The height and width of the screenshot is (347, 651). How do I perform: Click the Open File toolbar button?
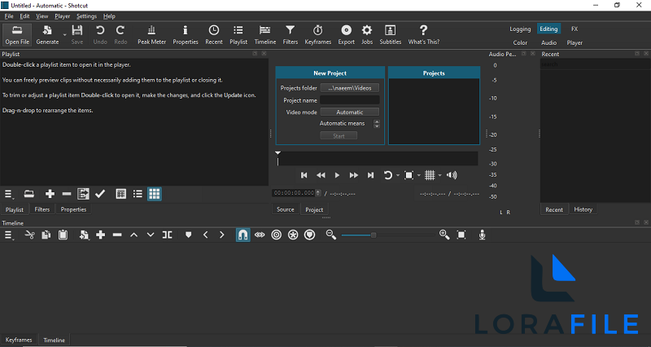pyautogui.click(x=17, y=35)
